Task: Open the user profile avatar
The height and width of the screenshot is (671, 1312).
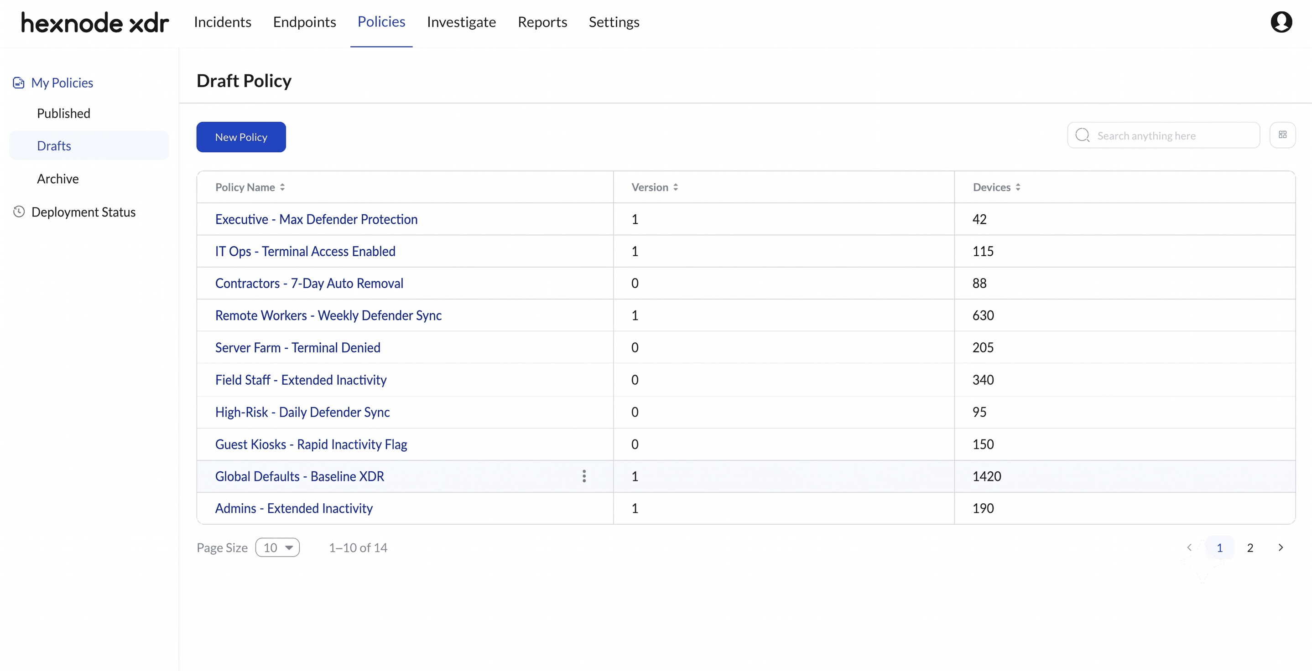Action: pyautogui.click(x=1281, y=22)
